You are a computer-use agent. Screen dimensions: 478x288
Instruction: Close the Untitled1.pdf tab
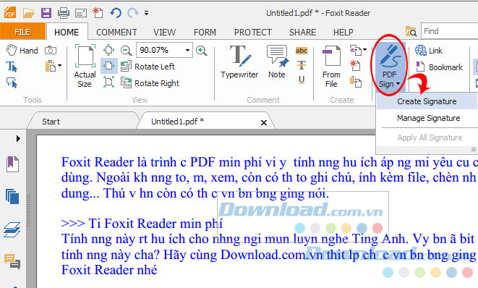pos(264,122)
